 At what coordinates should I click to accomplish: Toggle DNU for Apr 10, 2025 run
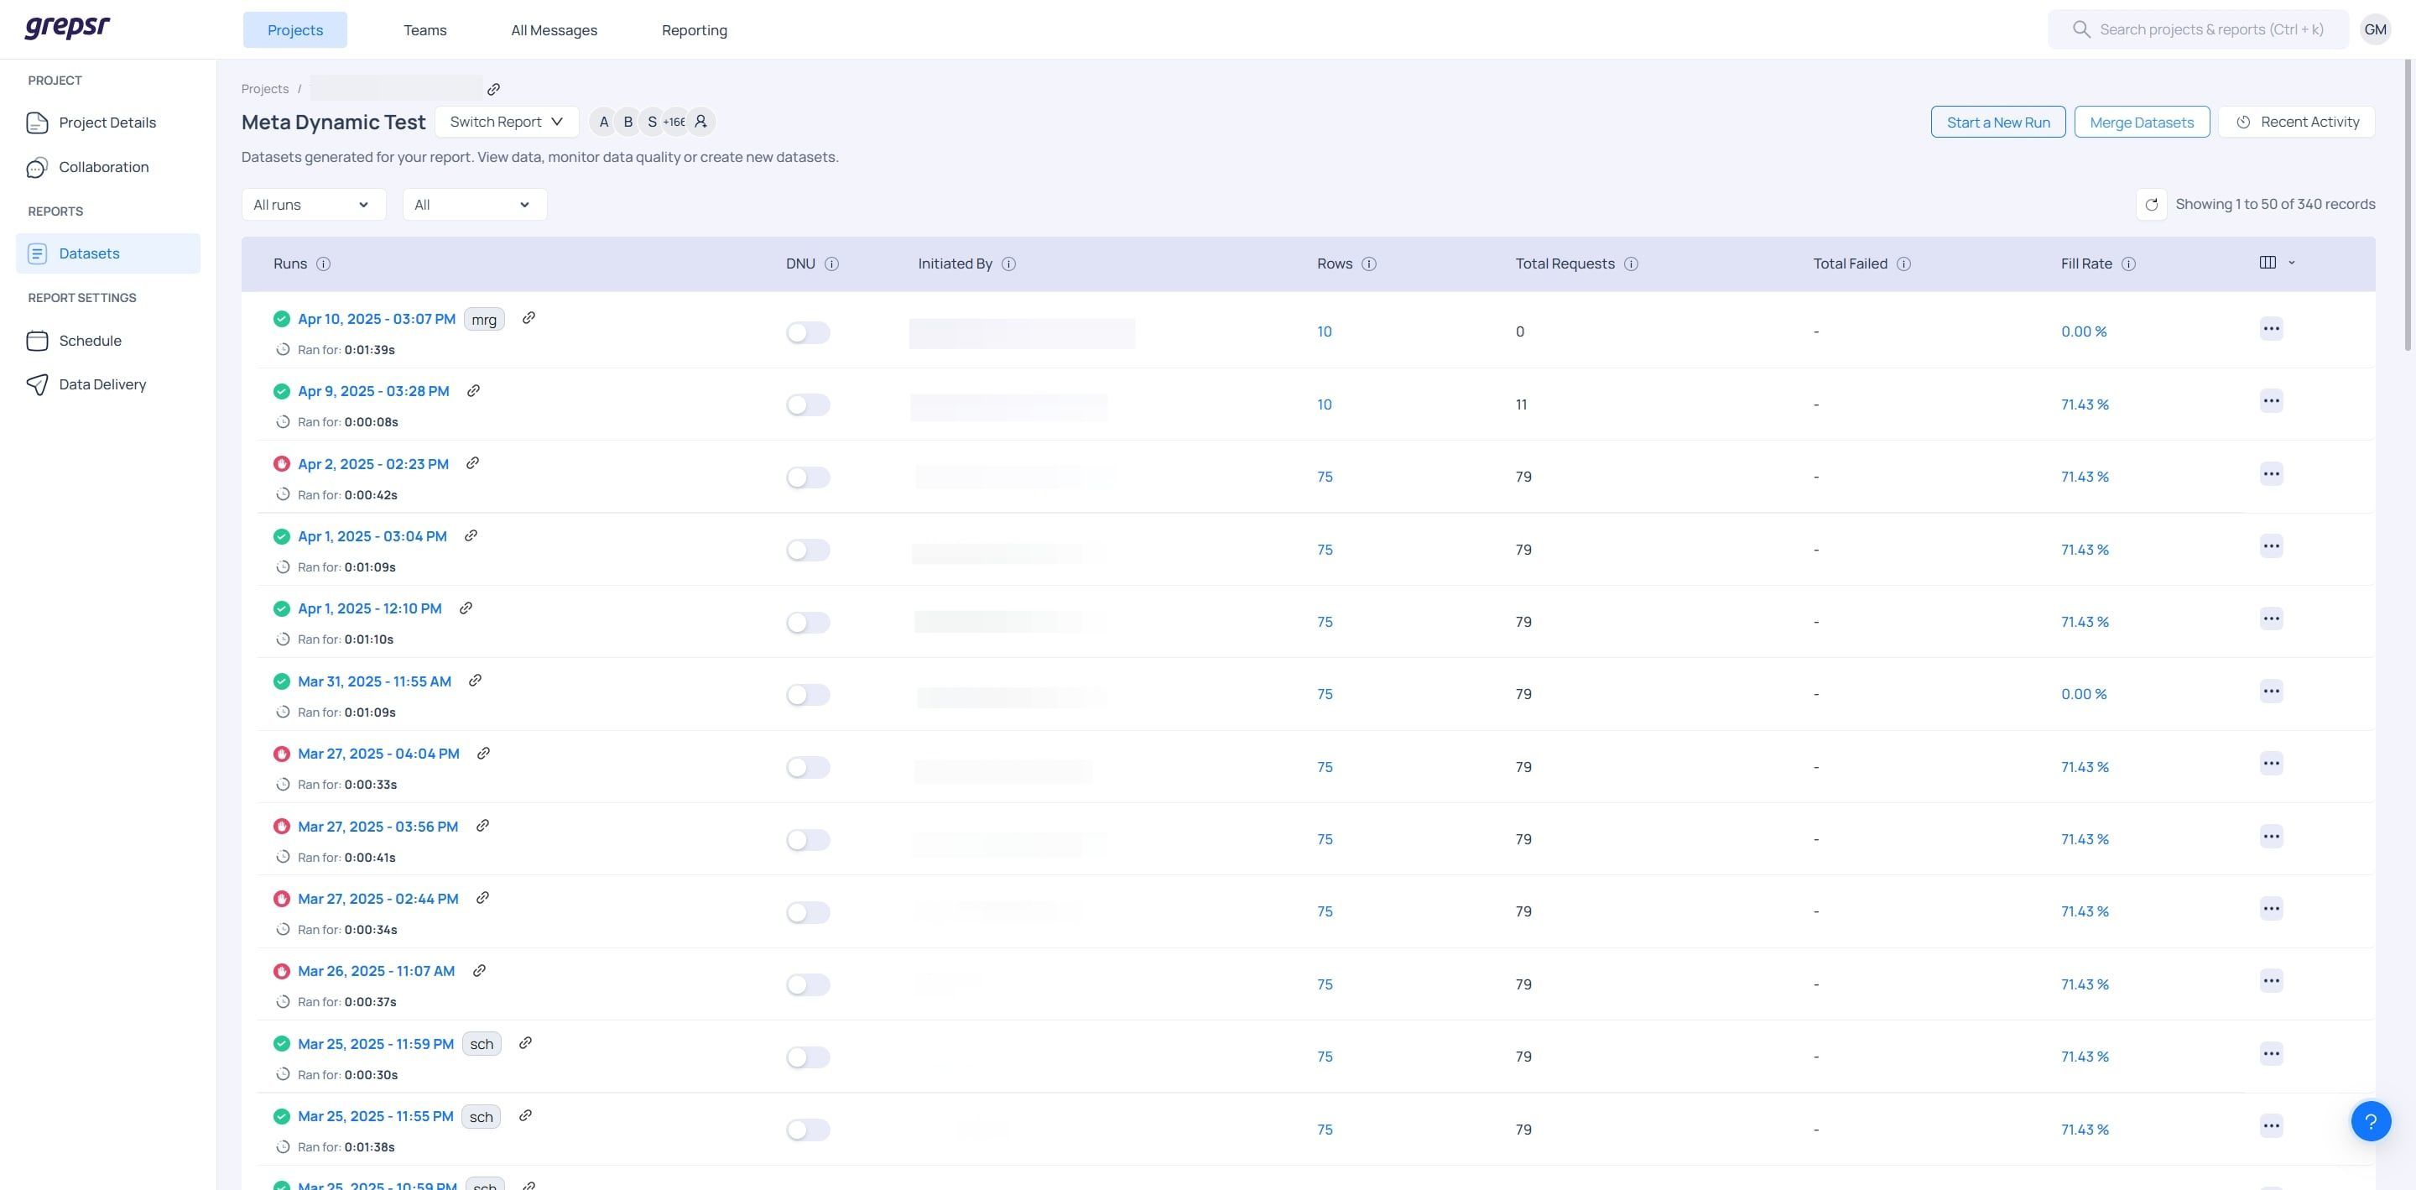(x=808, y=332)
